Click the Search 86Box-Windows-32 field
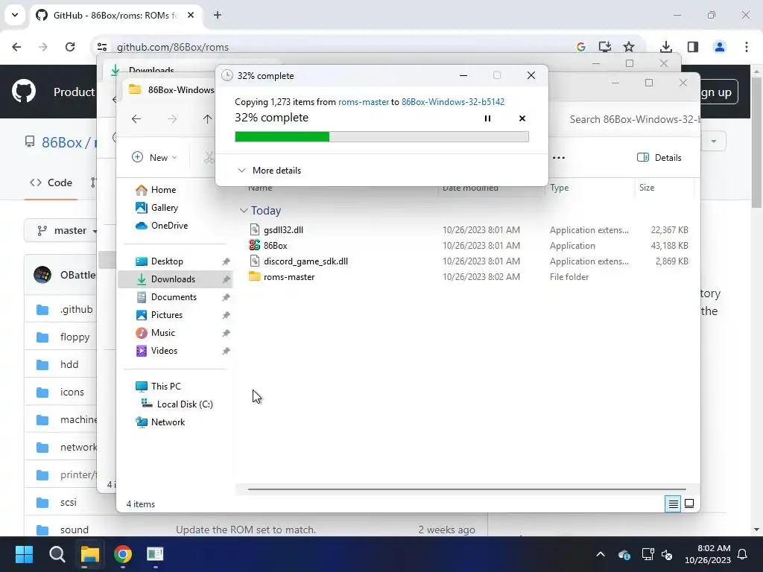The height and width of the screenshot is (572, 763). click(x=634, y=119)
